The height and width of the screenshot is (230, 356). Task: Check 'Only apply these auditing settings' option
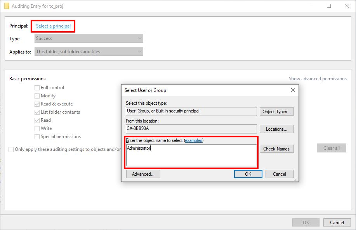point(11,149)
